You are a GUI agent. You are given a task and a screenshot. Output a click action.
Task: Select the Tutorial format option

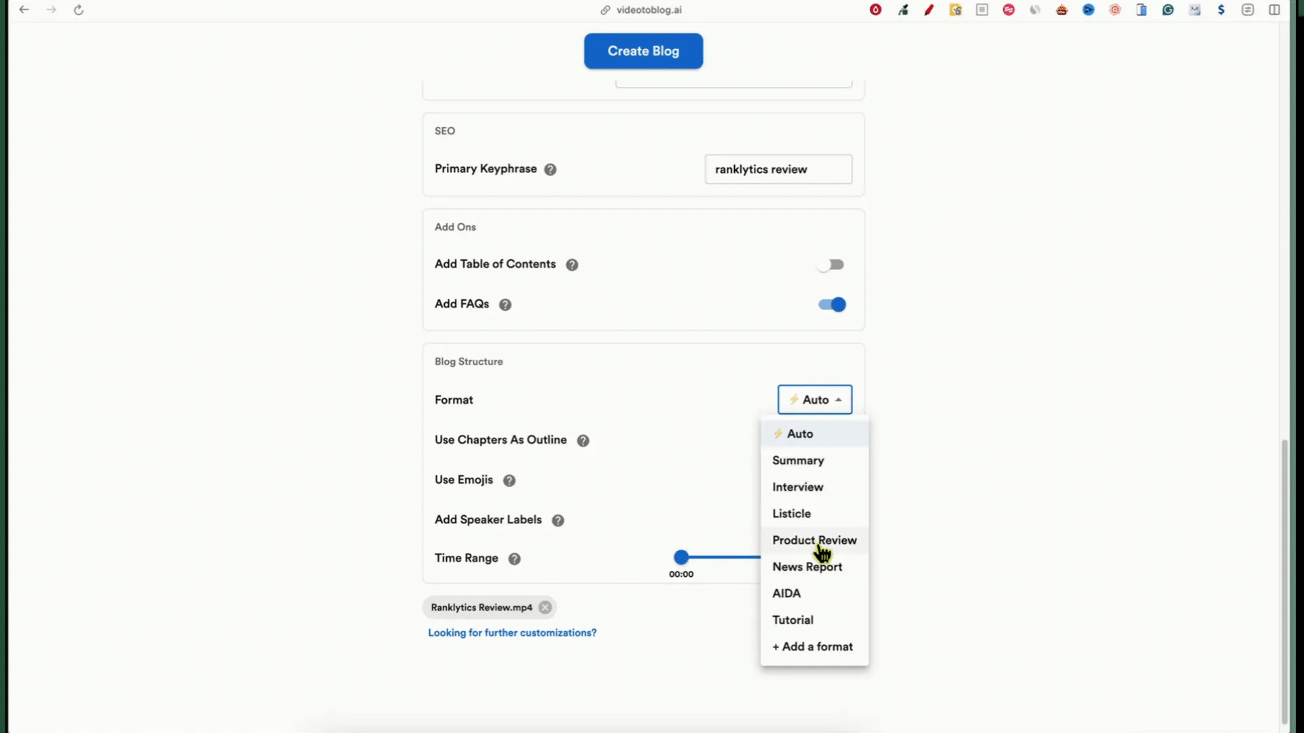(x=814, y=620)
